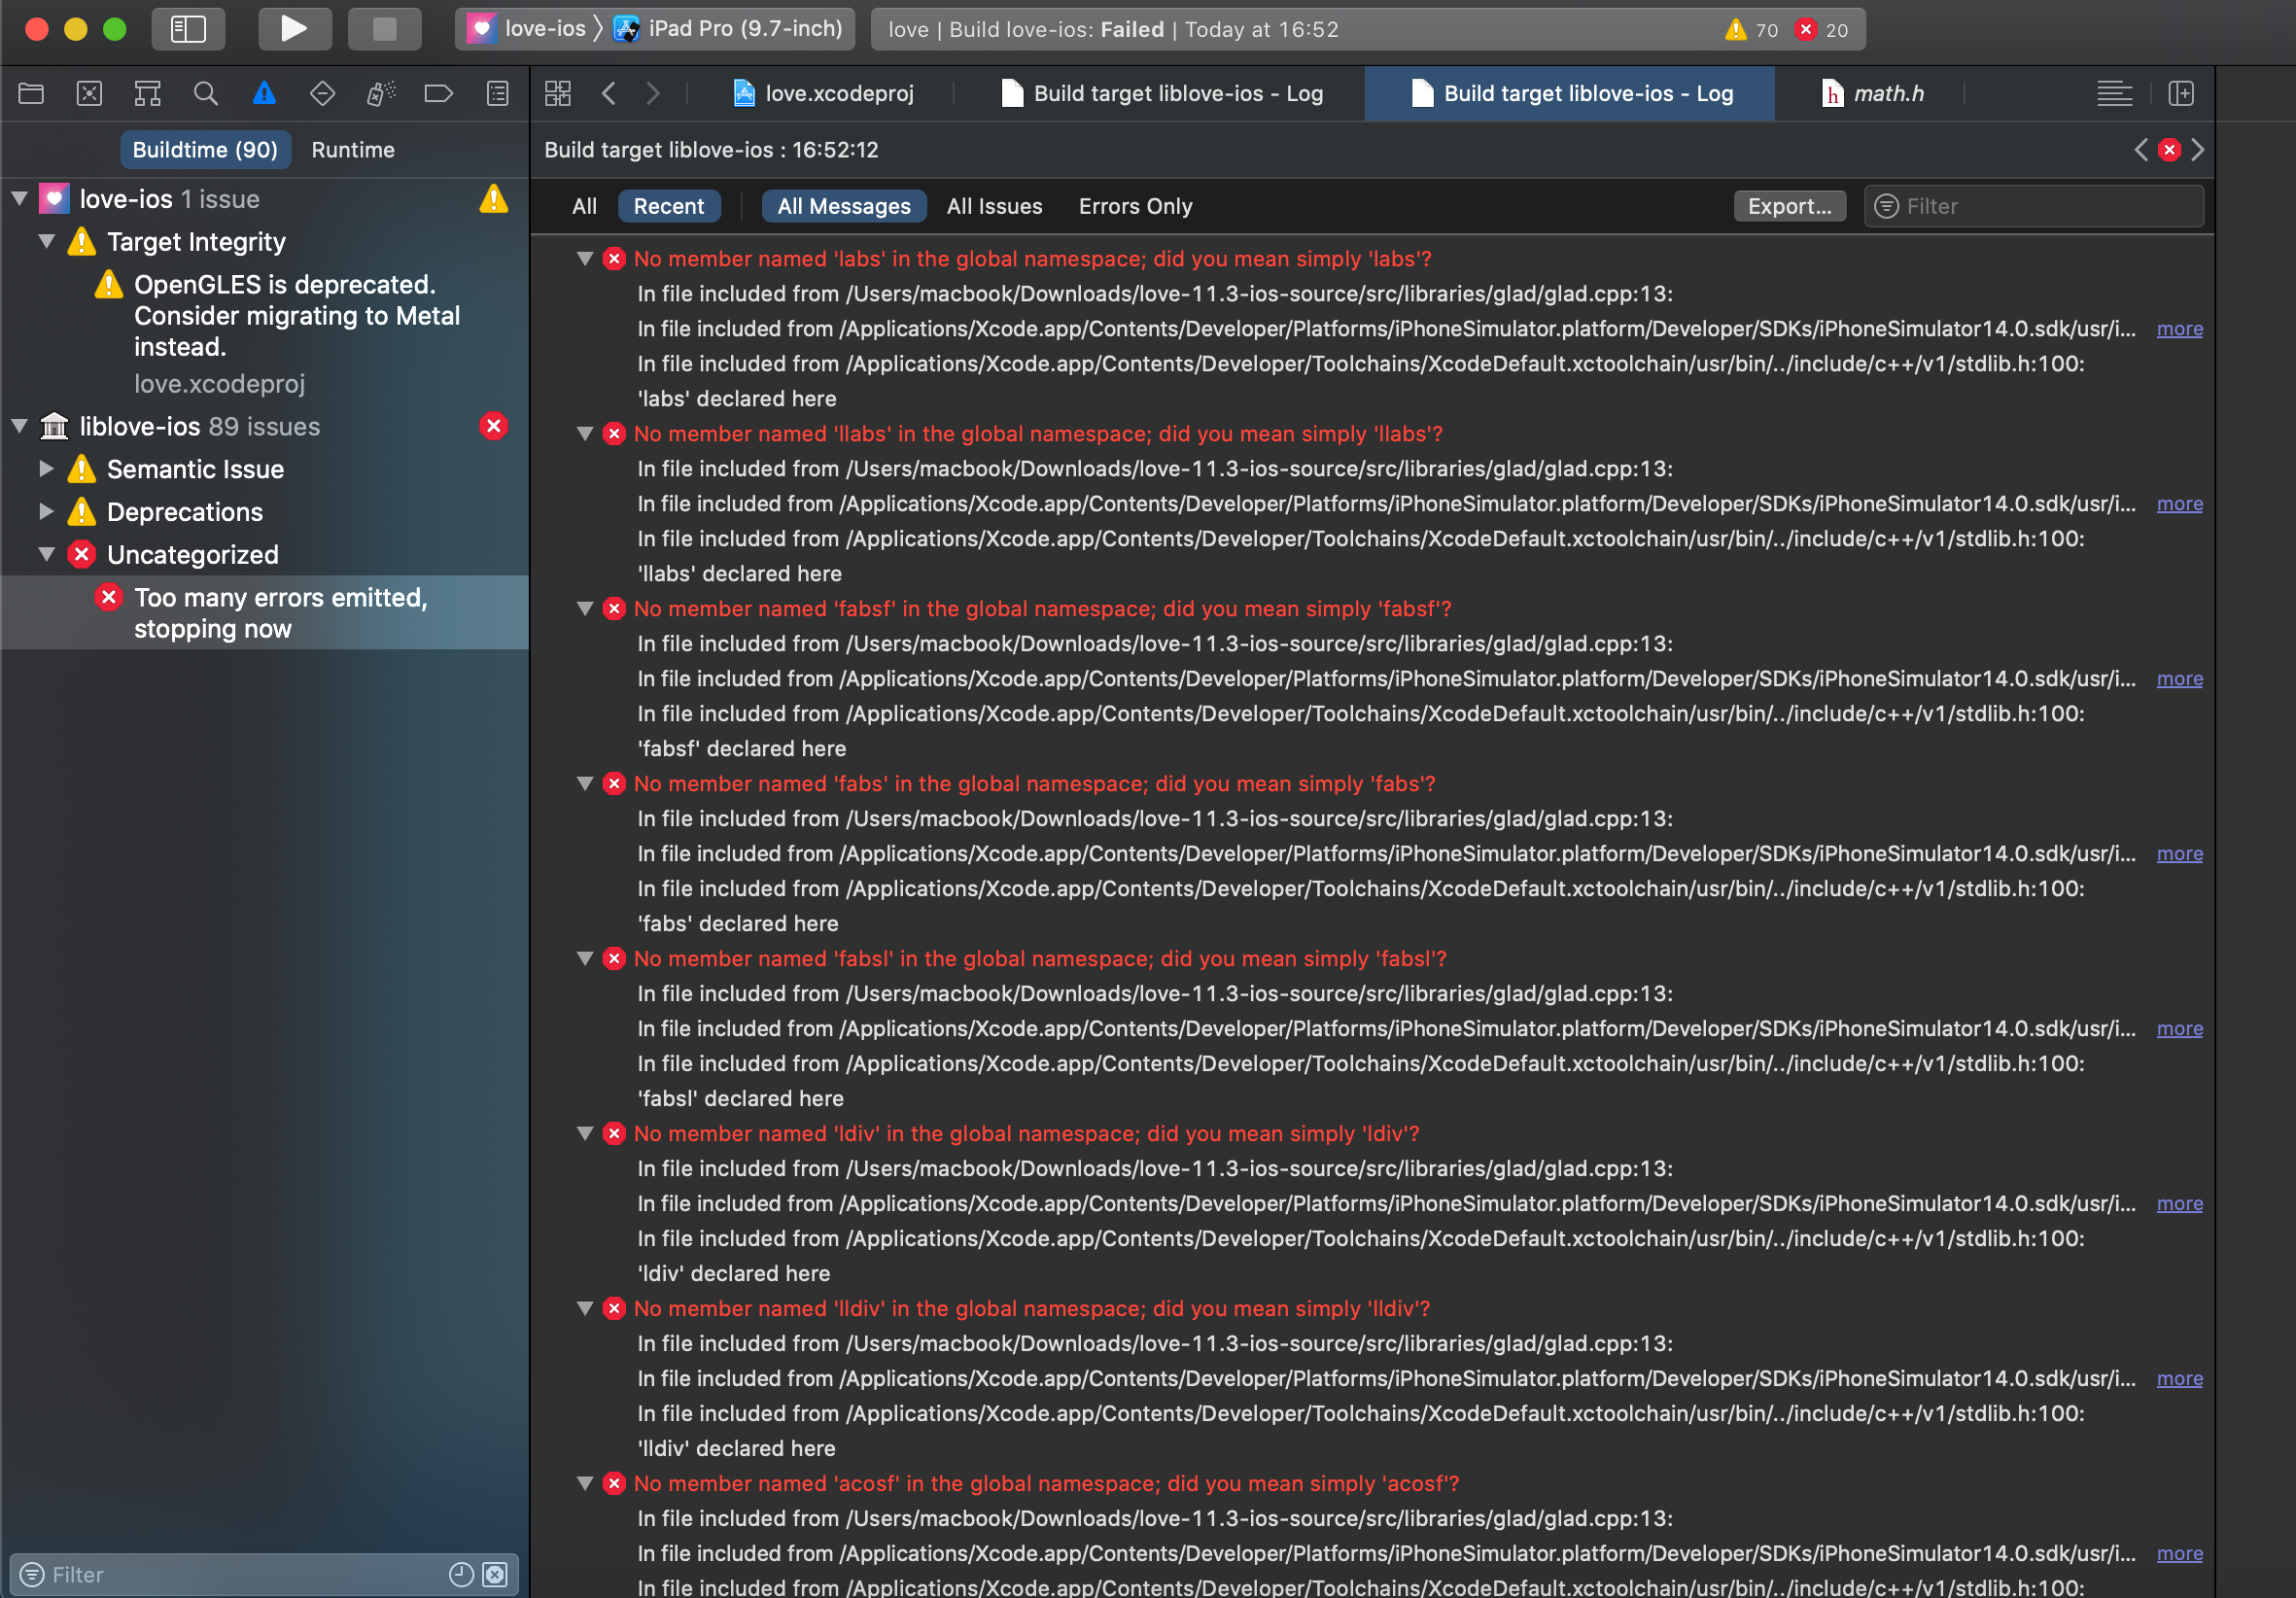Viewport: 2296px width, 1598px height.
Task: Collapse the Uncategorized group
Action: 46,554
